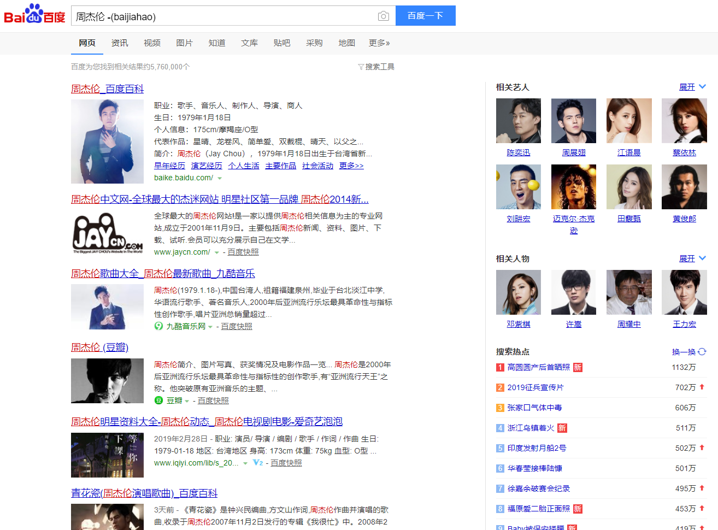Click the V2 verification badge on iqiyi result
718x530 pixels.
coord(258,463)
